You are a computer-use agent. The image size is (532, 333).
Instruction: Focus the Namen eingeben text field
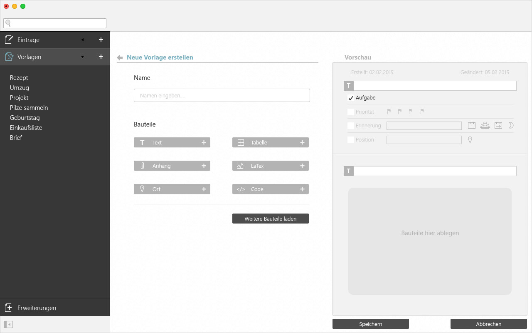click(222, 95)
